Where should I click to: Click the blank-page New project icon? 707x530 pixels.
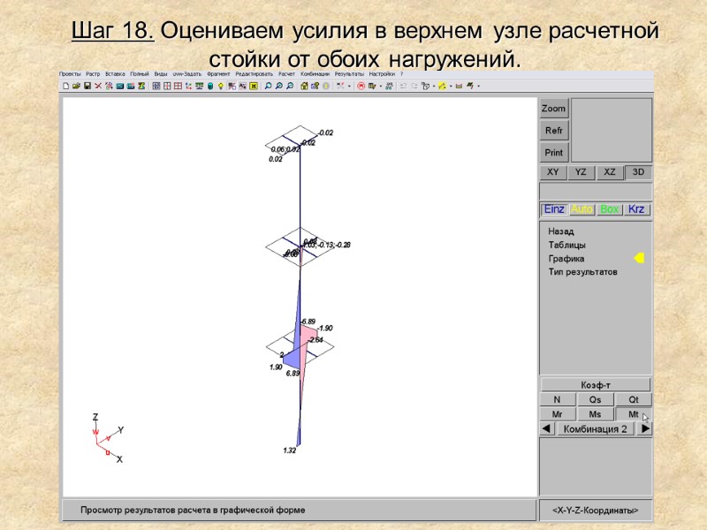point(65,86)
